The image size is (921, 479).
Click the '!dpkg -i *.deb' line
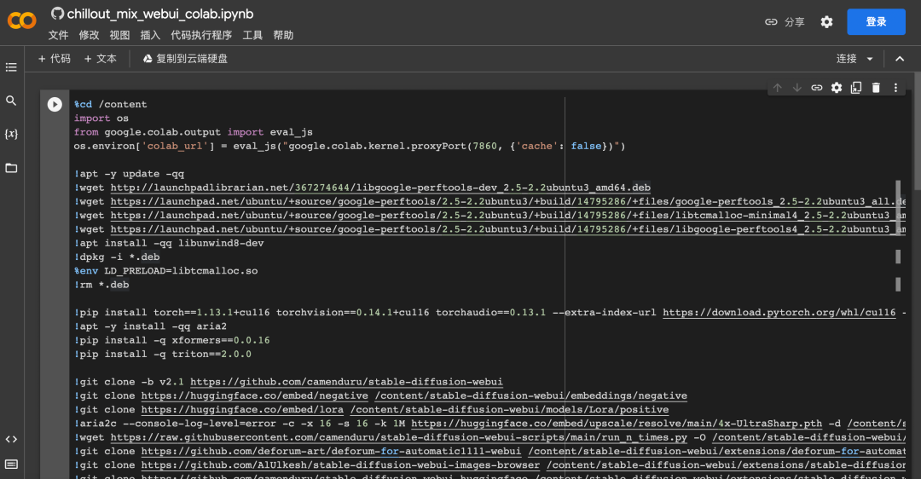(x=117, y=257)
